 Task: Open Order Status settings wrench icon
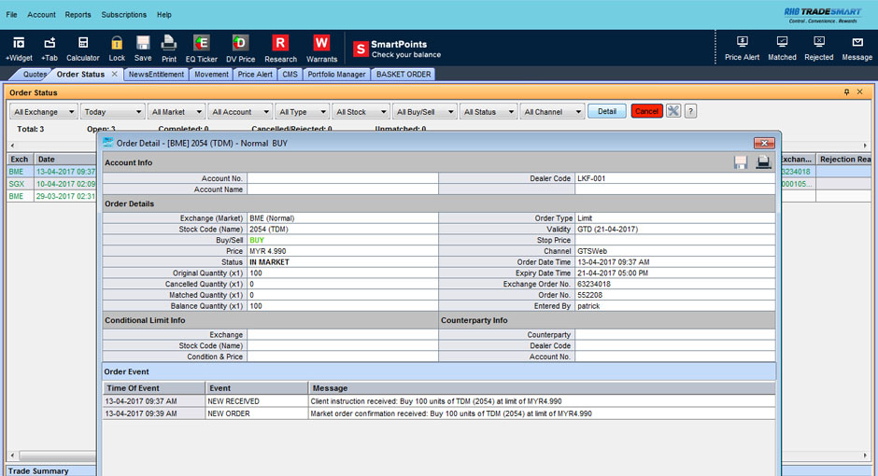point(673,111)
